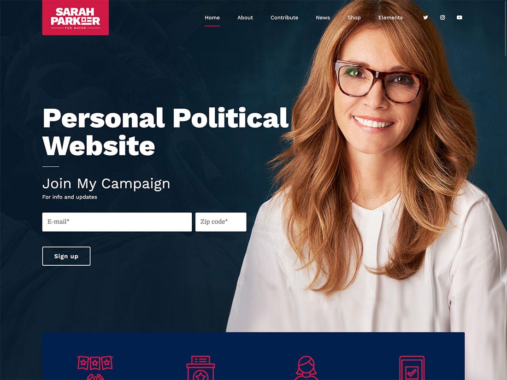Image resolution: width=507 pixels, height=380 pixels.
Task: Open the Shop menu item
Action: tap(354, 18)
